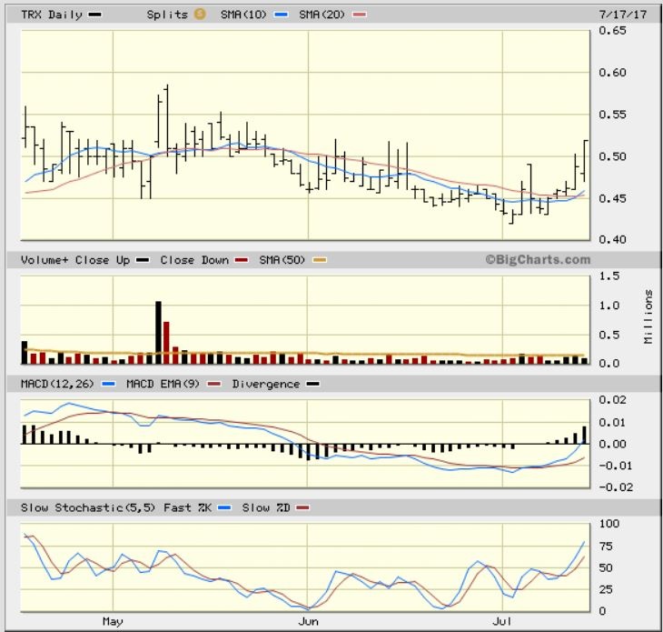Click the tallest black volume bar
The width and height of the screenshot is (663, 632).
tap(158, 332)
